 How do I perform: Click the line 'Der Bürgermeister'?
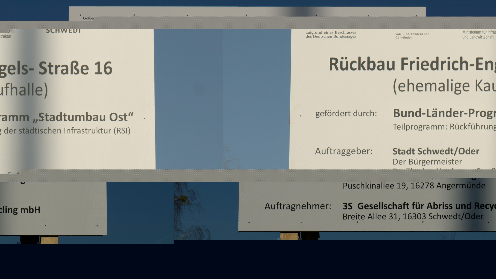coord(427,162)
